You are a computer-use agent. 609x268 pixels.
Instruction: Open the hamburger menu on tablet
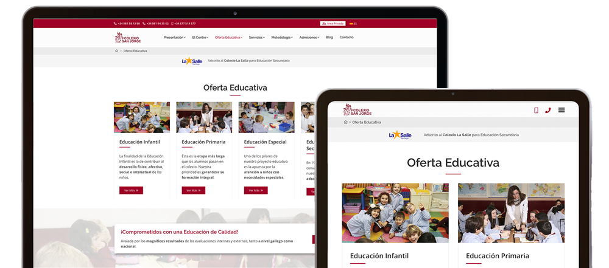(x=561, y=110)
